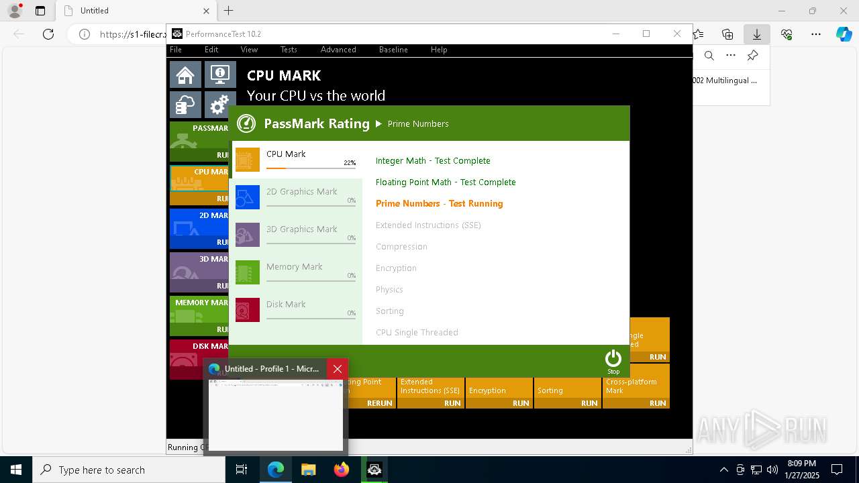Open the View menu
The image size is (859, 483).
coord(249,50)
